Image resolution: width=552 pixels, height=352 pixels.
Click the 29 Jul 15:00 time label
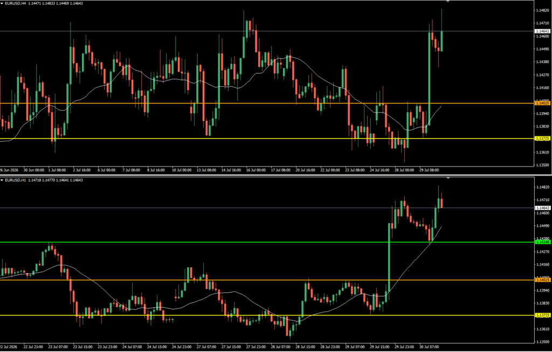coord(380,347)
